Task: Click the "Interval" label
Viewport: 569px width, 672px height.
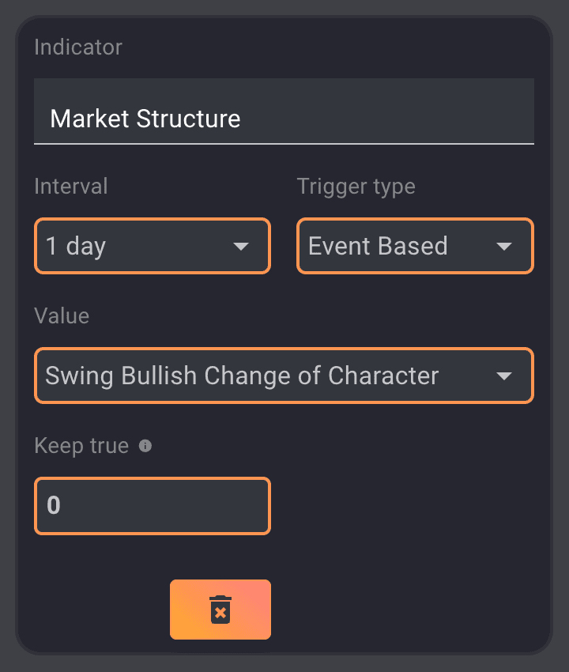Action: click(71, 187)
